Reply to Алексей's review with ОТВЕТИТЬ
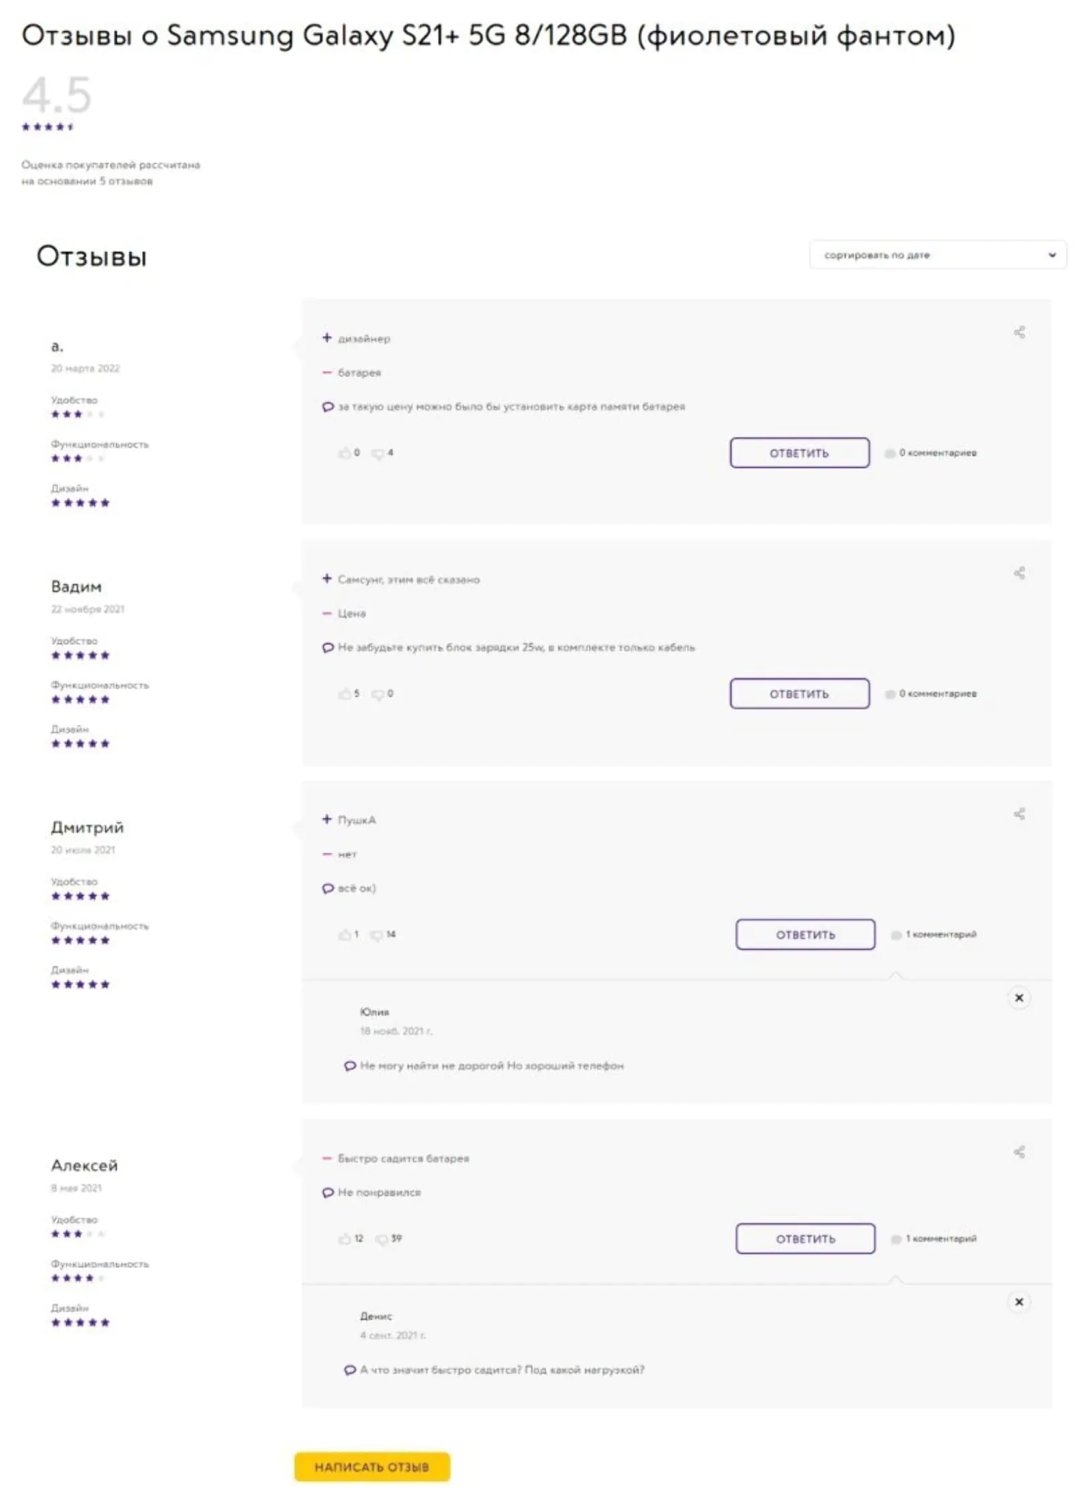This screenshot has height=1503, width=1092. click(805, 1238)
